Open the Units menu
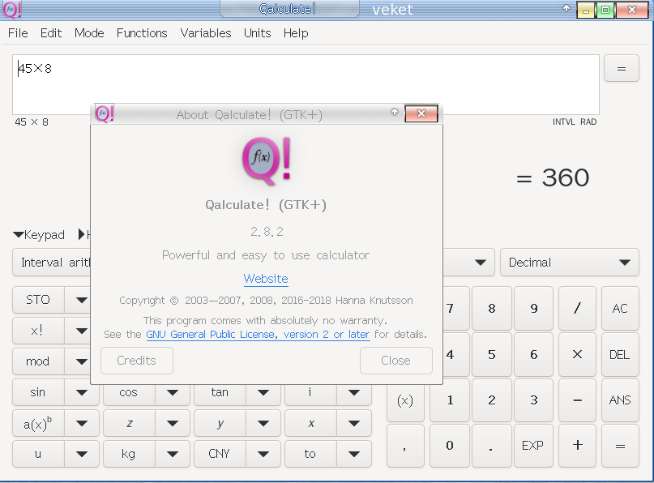Screen dimensions: 654x483 tap(258, 33)
